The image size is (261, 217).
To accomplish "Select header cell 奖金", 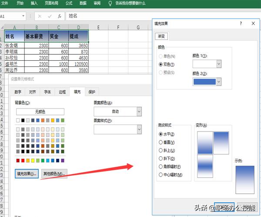I will [x=59, y=36].
